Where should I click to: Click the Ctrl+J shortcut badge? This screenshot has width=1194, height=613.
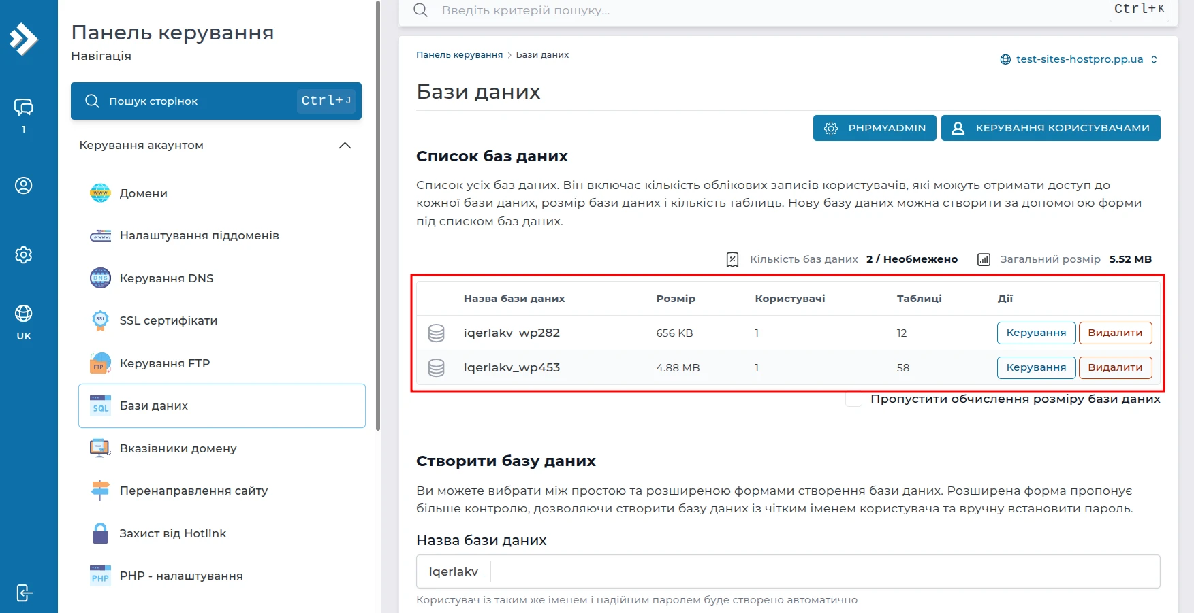(326, 101)
